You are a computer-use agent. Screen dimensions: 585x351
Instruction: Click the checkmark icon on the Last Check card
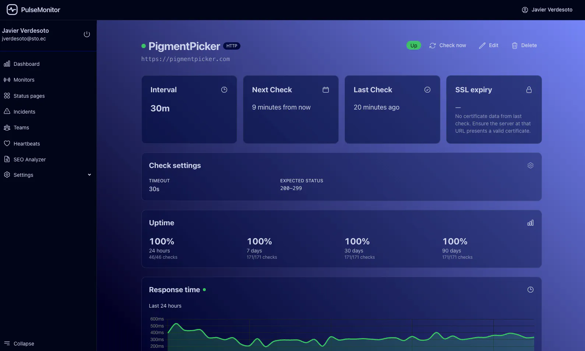click(x=427, y=90)
